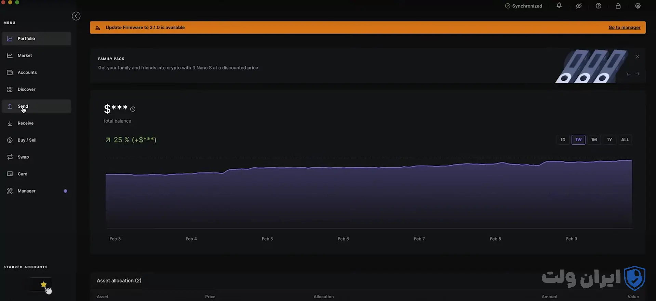Select Receive in the sidebar

pyautogui.click(x=36, y=123)
